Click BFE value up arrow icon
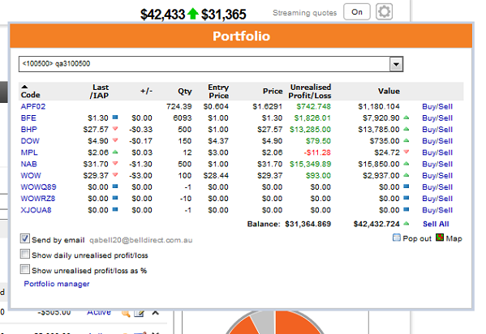486x334 pixels. pos(406,118)
